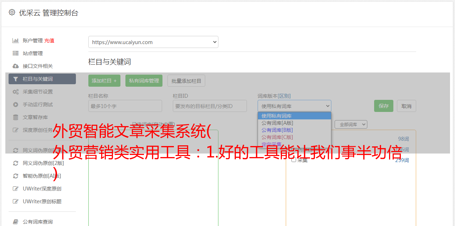Choose 使用私有词库 option in the list

point(294,116)
